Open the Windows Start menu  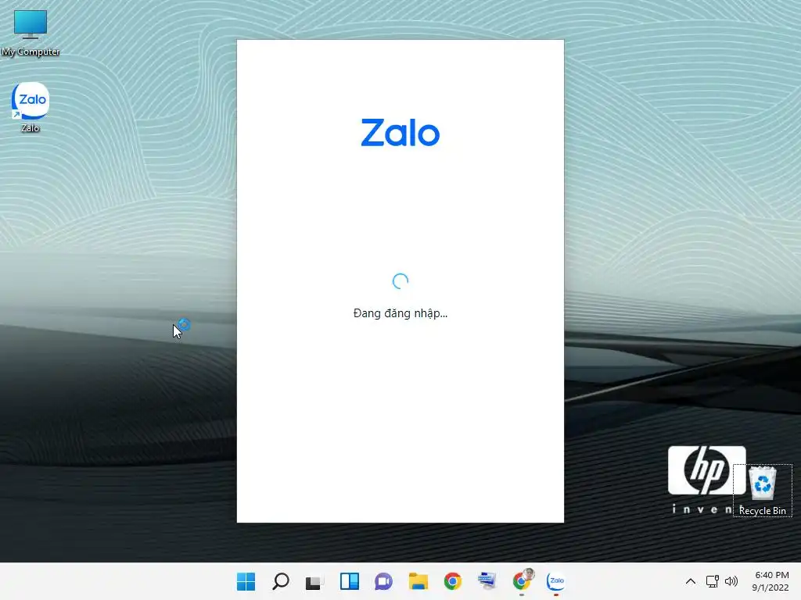pos(246,581)
